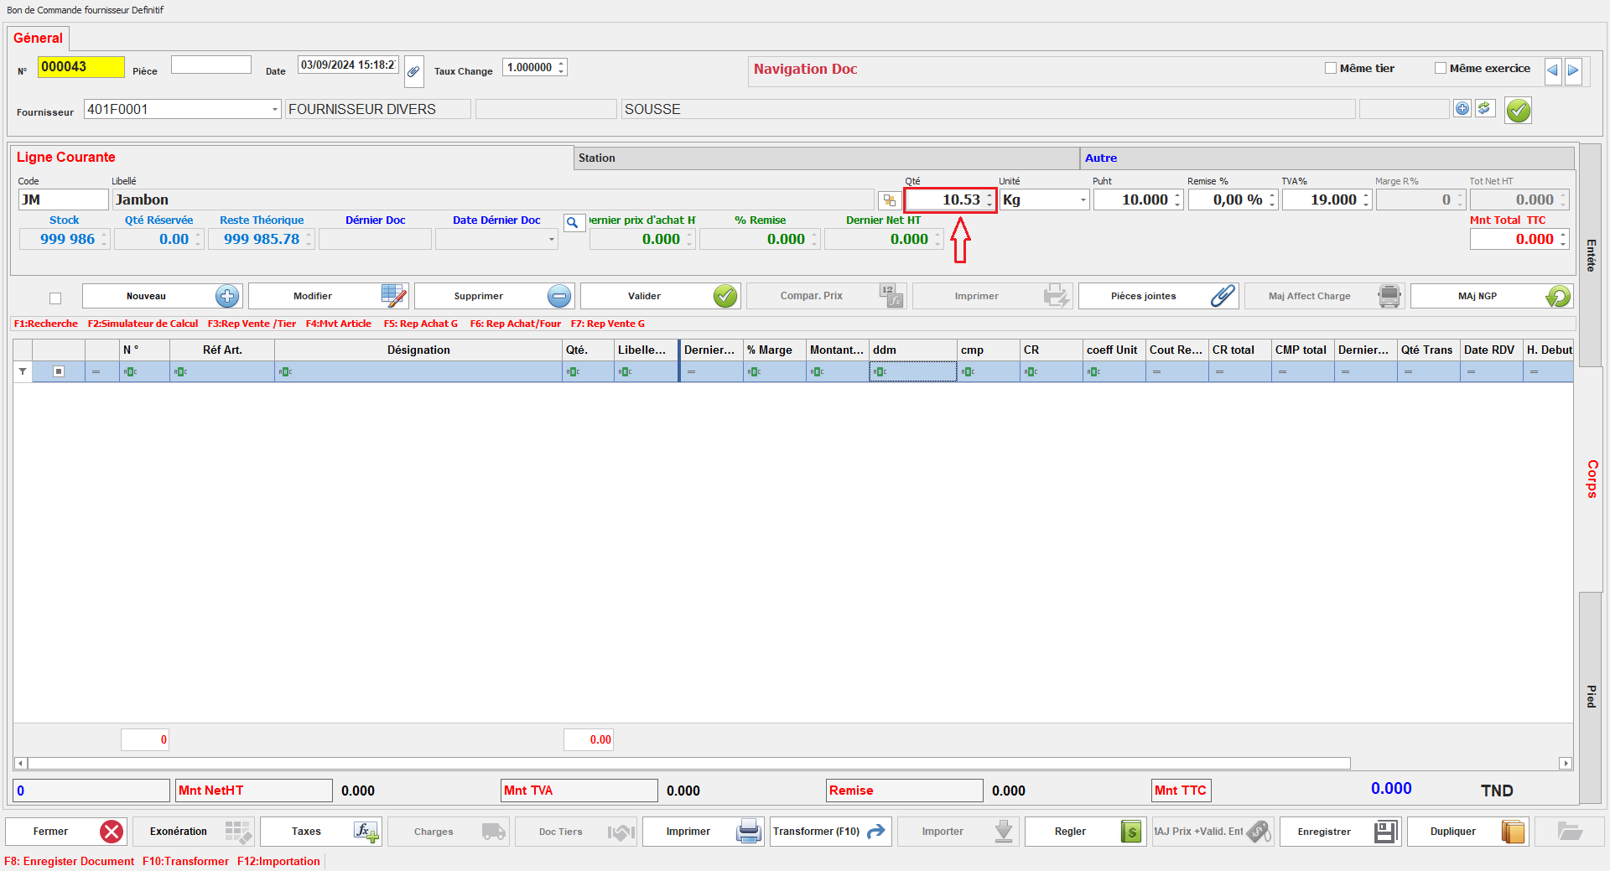Click the Puht spinner arrows
Viewport: 1610px width, 871px height.
tap(1177, 200)
